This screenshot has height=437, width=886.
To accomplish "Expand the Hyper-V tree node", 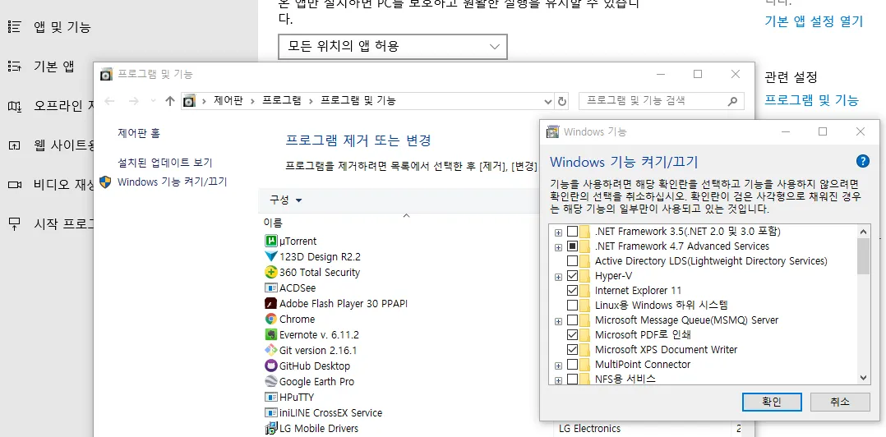I will point(558,277).
